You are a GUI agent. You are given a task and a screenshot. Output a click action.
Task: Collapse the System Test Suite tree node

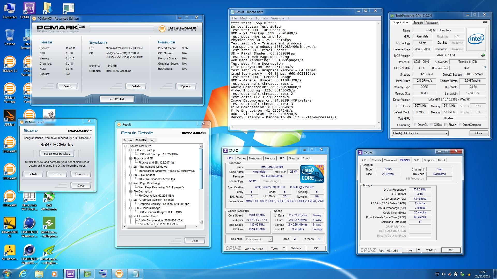[126, 146]
